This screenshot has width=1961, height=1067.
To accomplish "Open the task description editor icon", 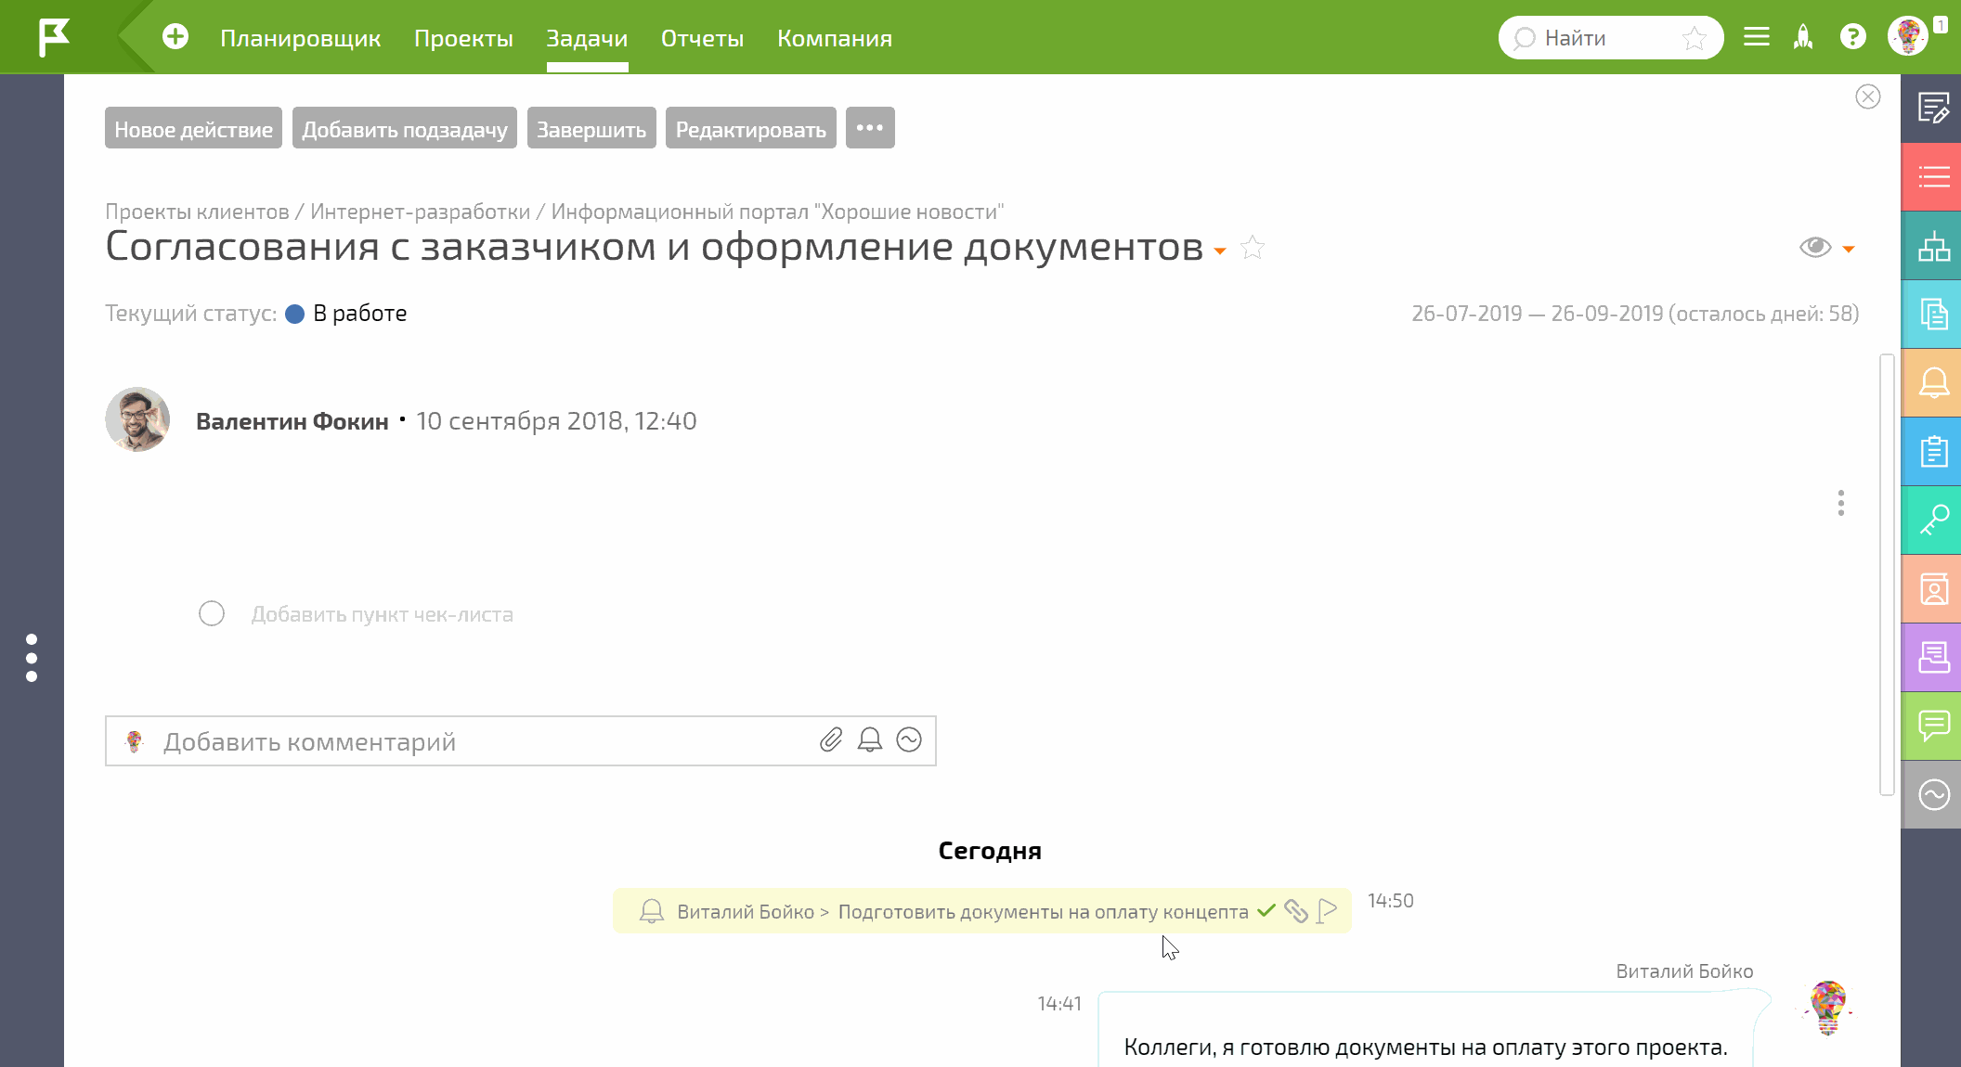I will click(x=1932, y=110).
